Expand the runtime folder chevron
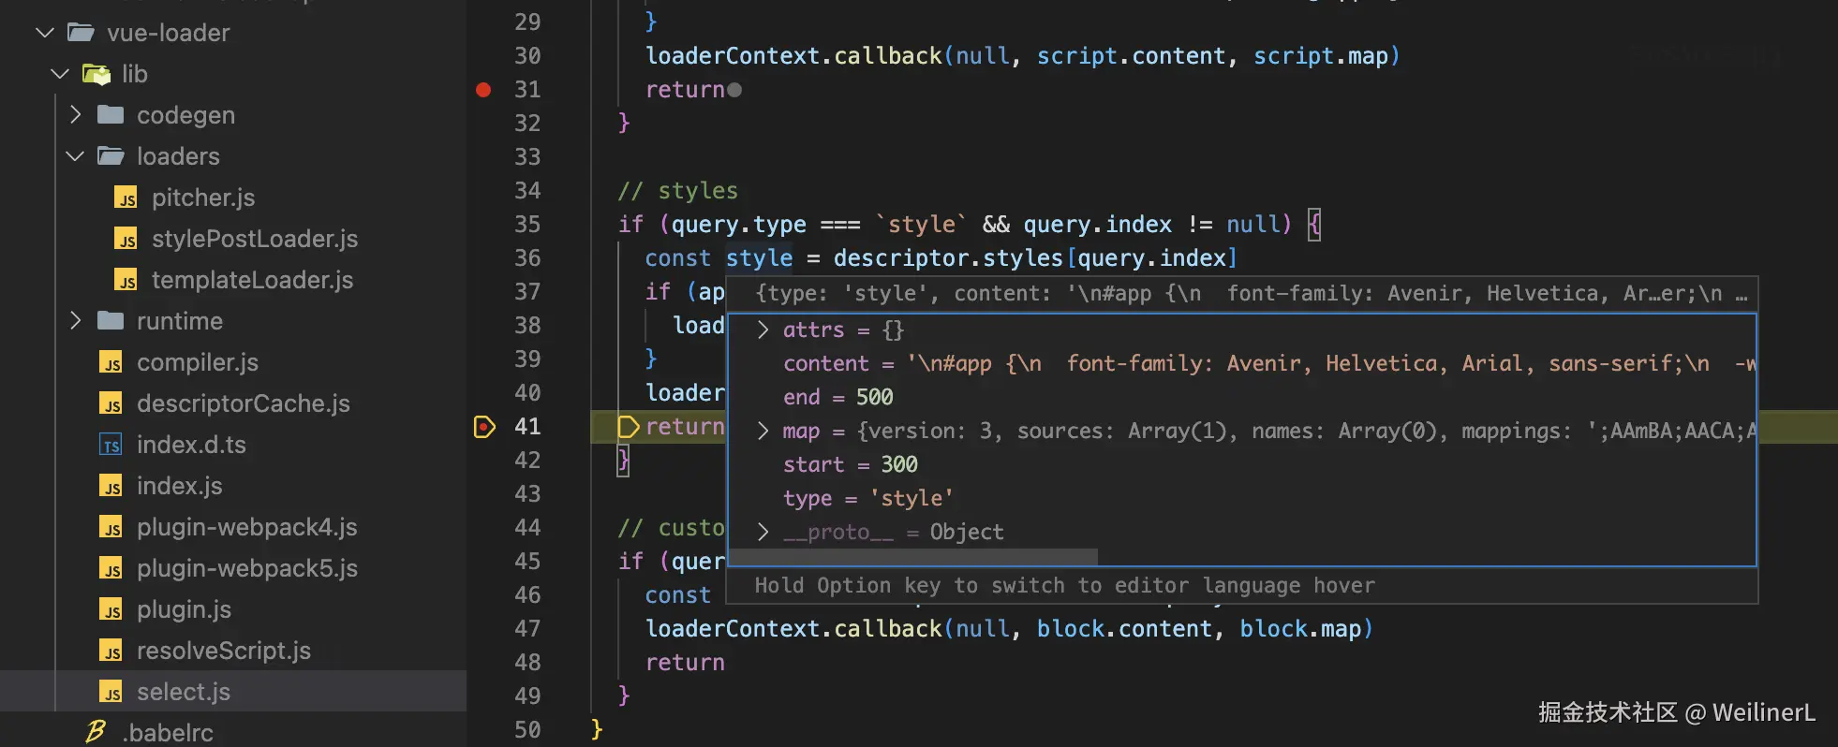 click(x=76, y=321)
